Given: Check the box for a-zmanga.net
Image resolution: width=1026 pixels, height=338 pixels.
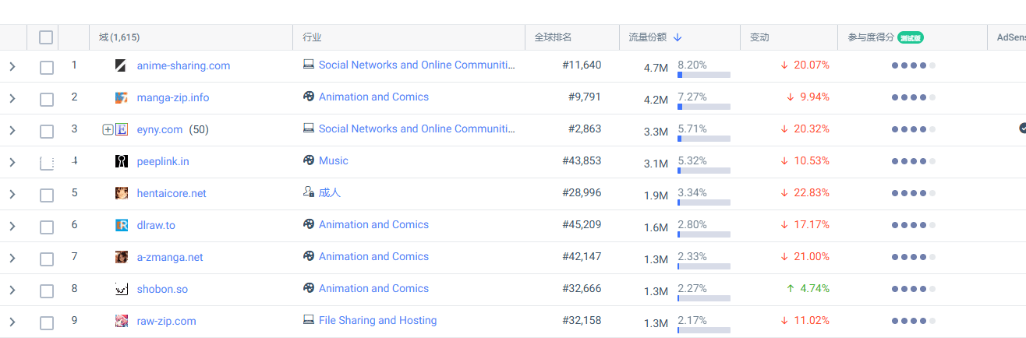Looking at the screenshot, I should point(47,259).
